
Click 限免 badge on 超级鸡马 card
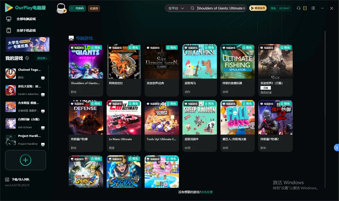click(x=209, y=48)
